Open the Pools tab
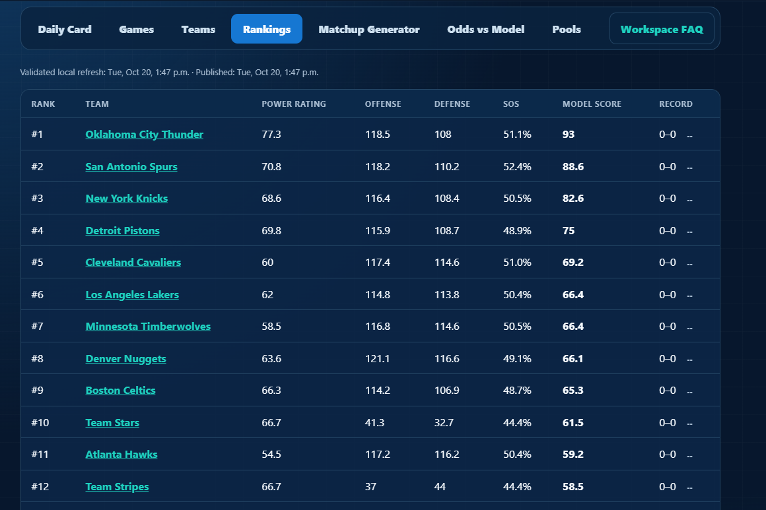This screenshot has height=510, width=766. (x=566, y=29)
